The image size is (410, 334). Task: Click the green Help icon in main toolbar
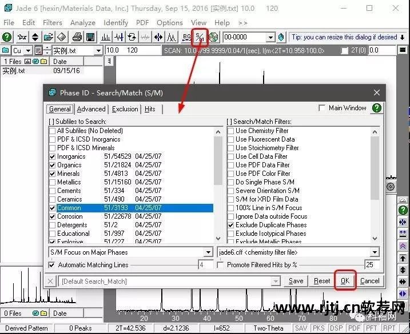point(7,37)
